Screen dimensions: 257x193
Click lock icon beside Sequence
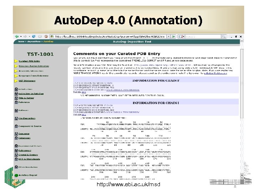(x=16, y=134)
